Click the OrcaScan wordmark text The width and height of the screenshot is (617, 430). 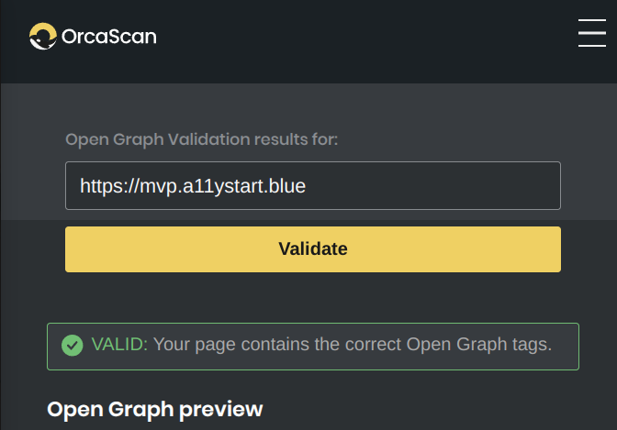point(109,37)
